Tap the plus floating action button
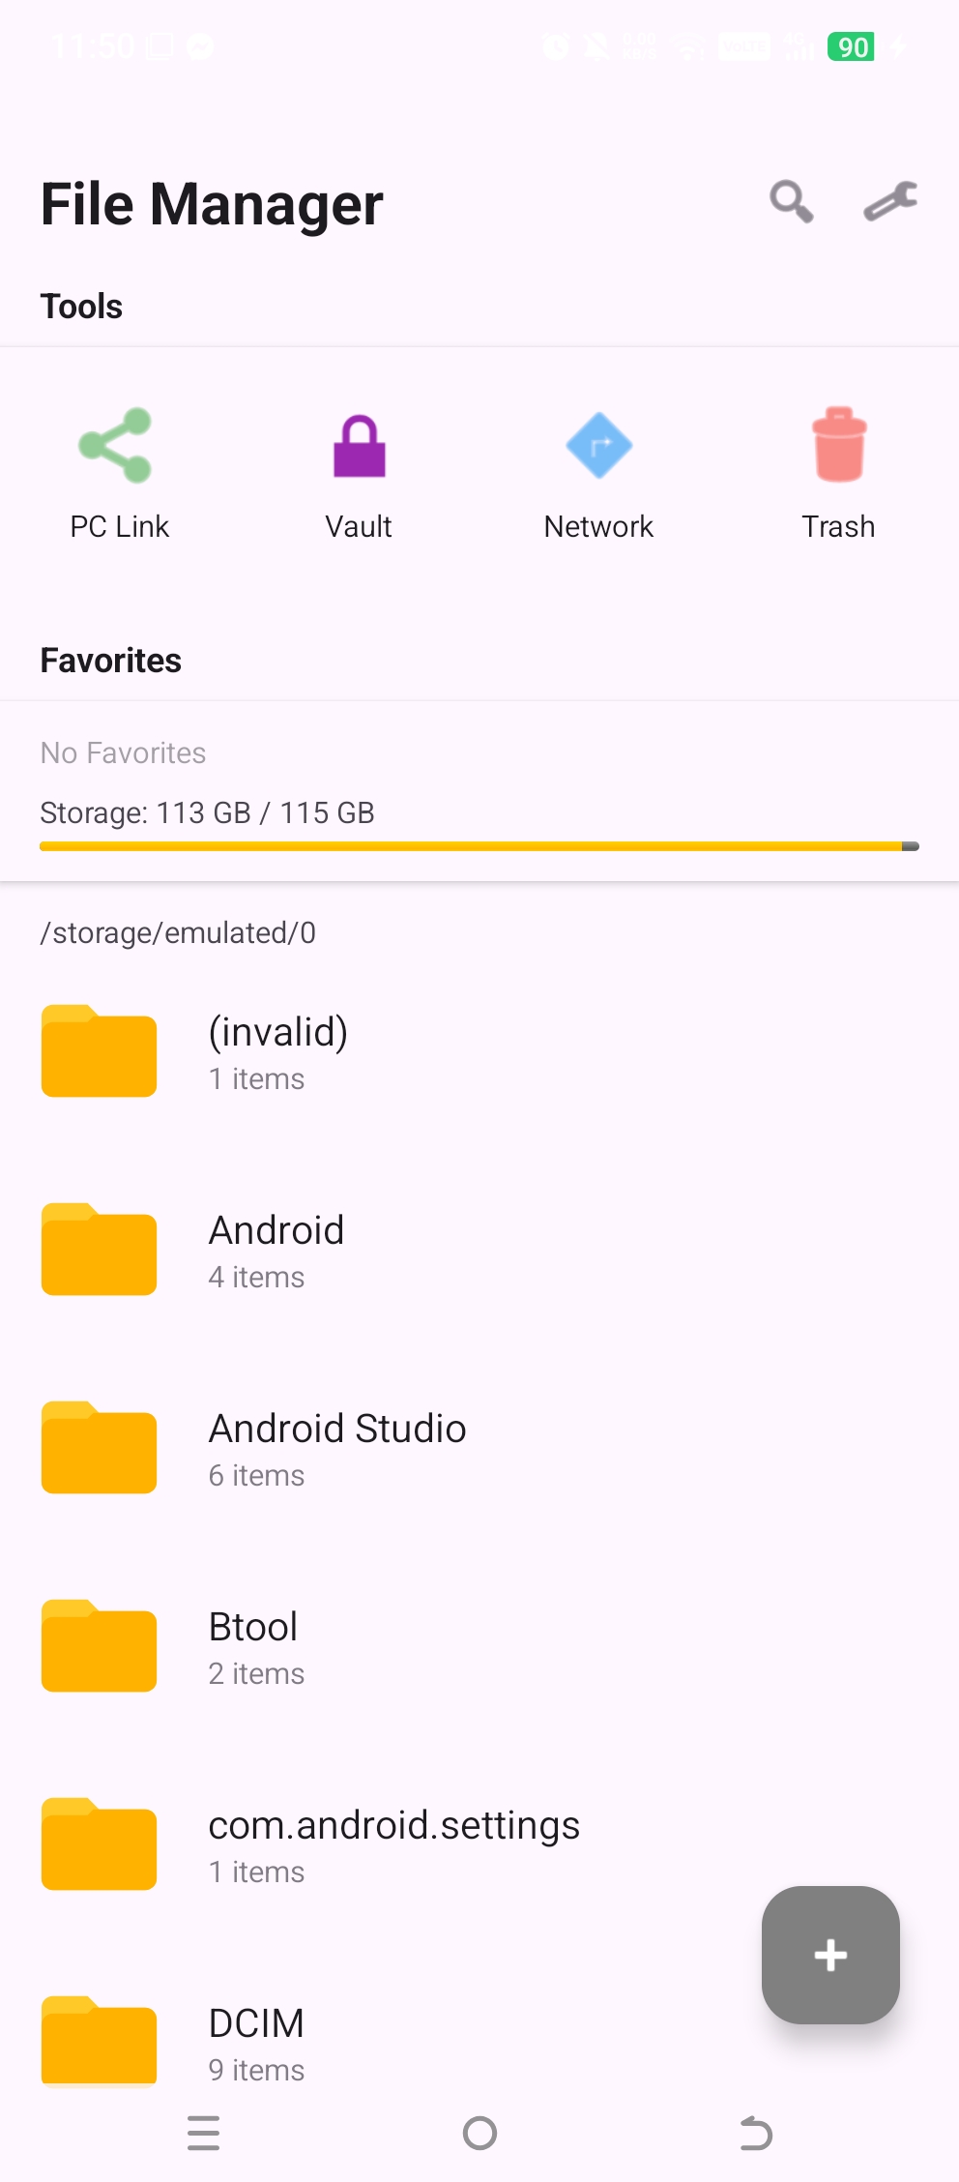Viewport: 959px width, 2182px height. pyautogui.click(x=830, y=1955)
